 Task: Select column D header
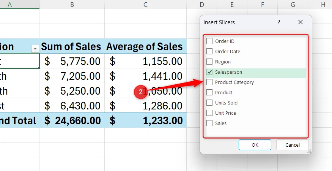pyautogui.click(x=201, y=5)
